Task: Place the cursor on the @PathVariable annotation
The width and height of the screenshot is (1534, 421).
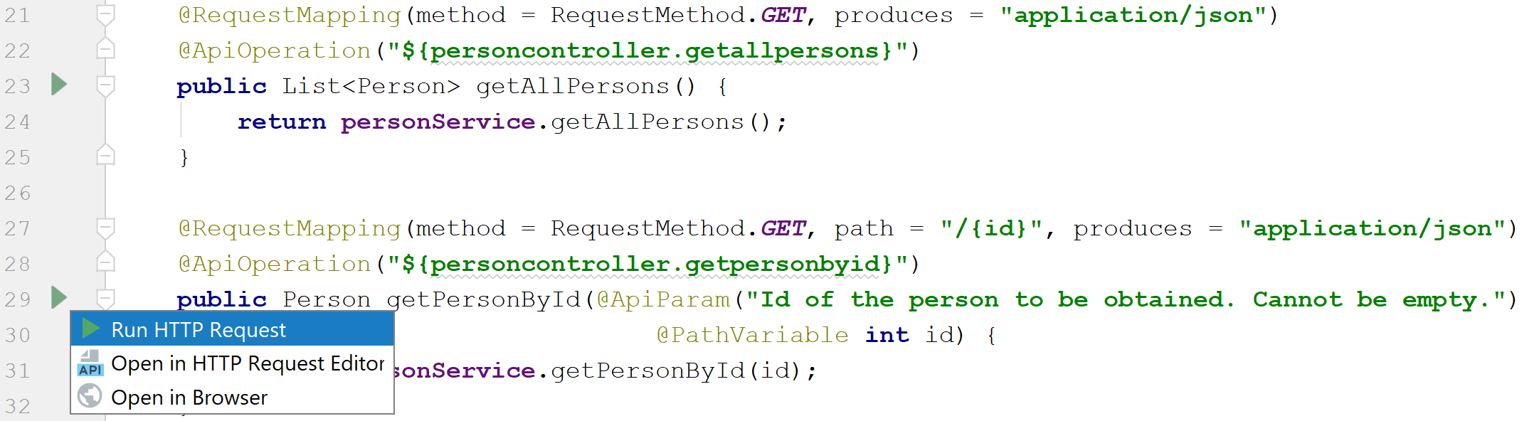Action: click(752, 335)
